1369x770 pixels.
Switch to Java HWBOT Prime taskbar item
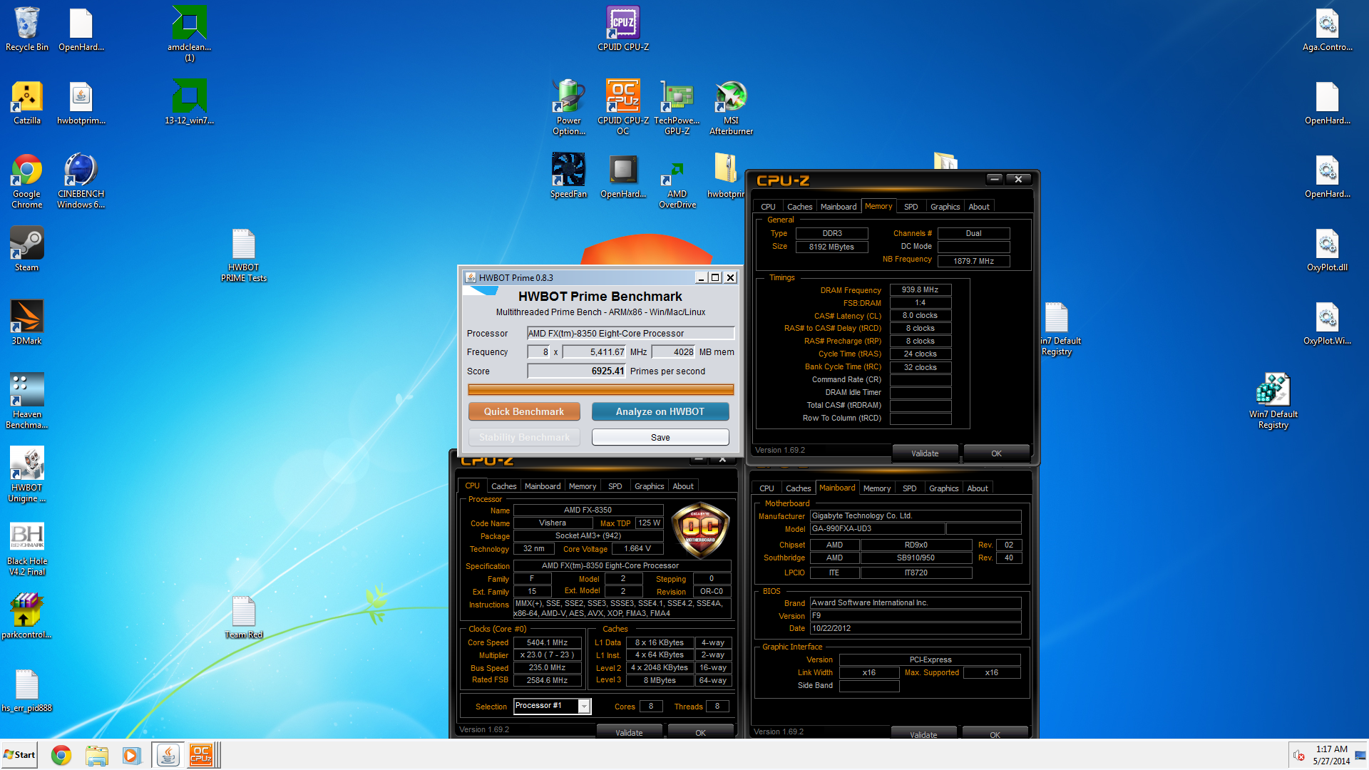point(168,755)
